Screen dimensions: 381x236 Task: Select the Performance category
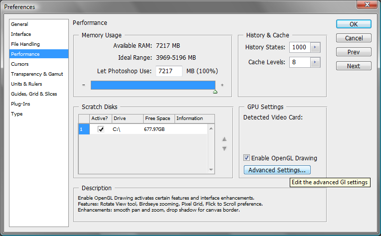tap(39, 54)
